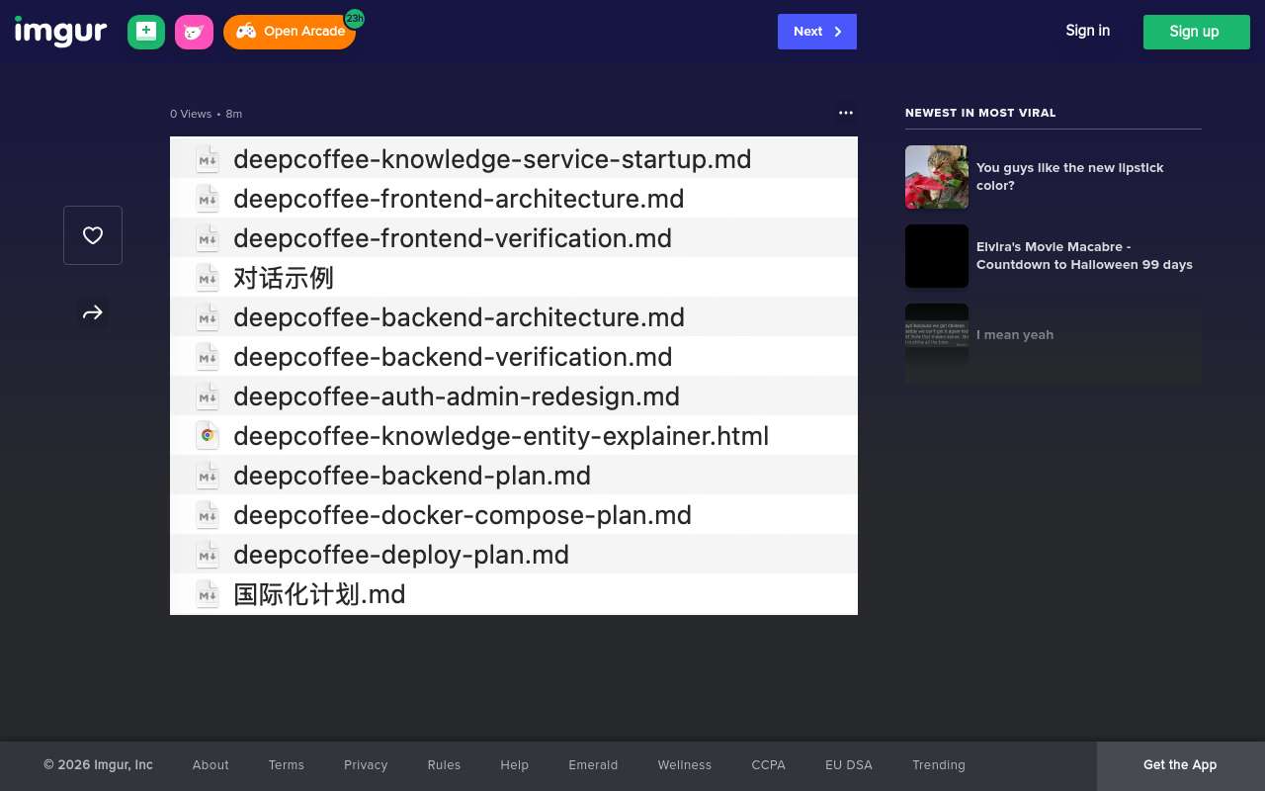
Task: Launch Open Arcade
Action: coord(290,32)
